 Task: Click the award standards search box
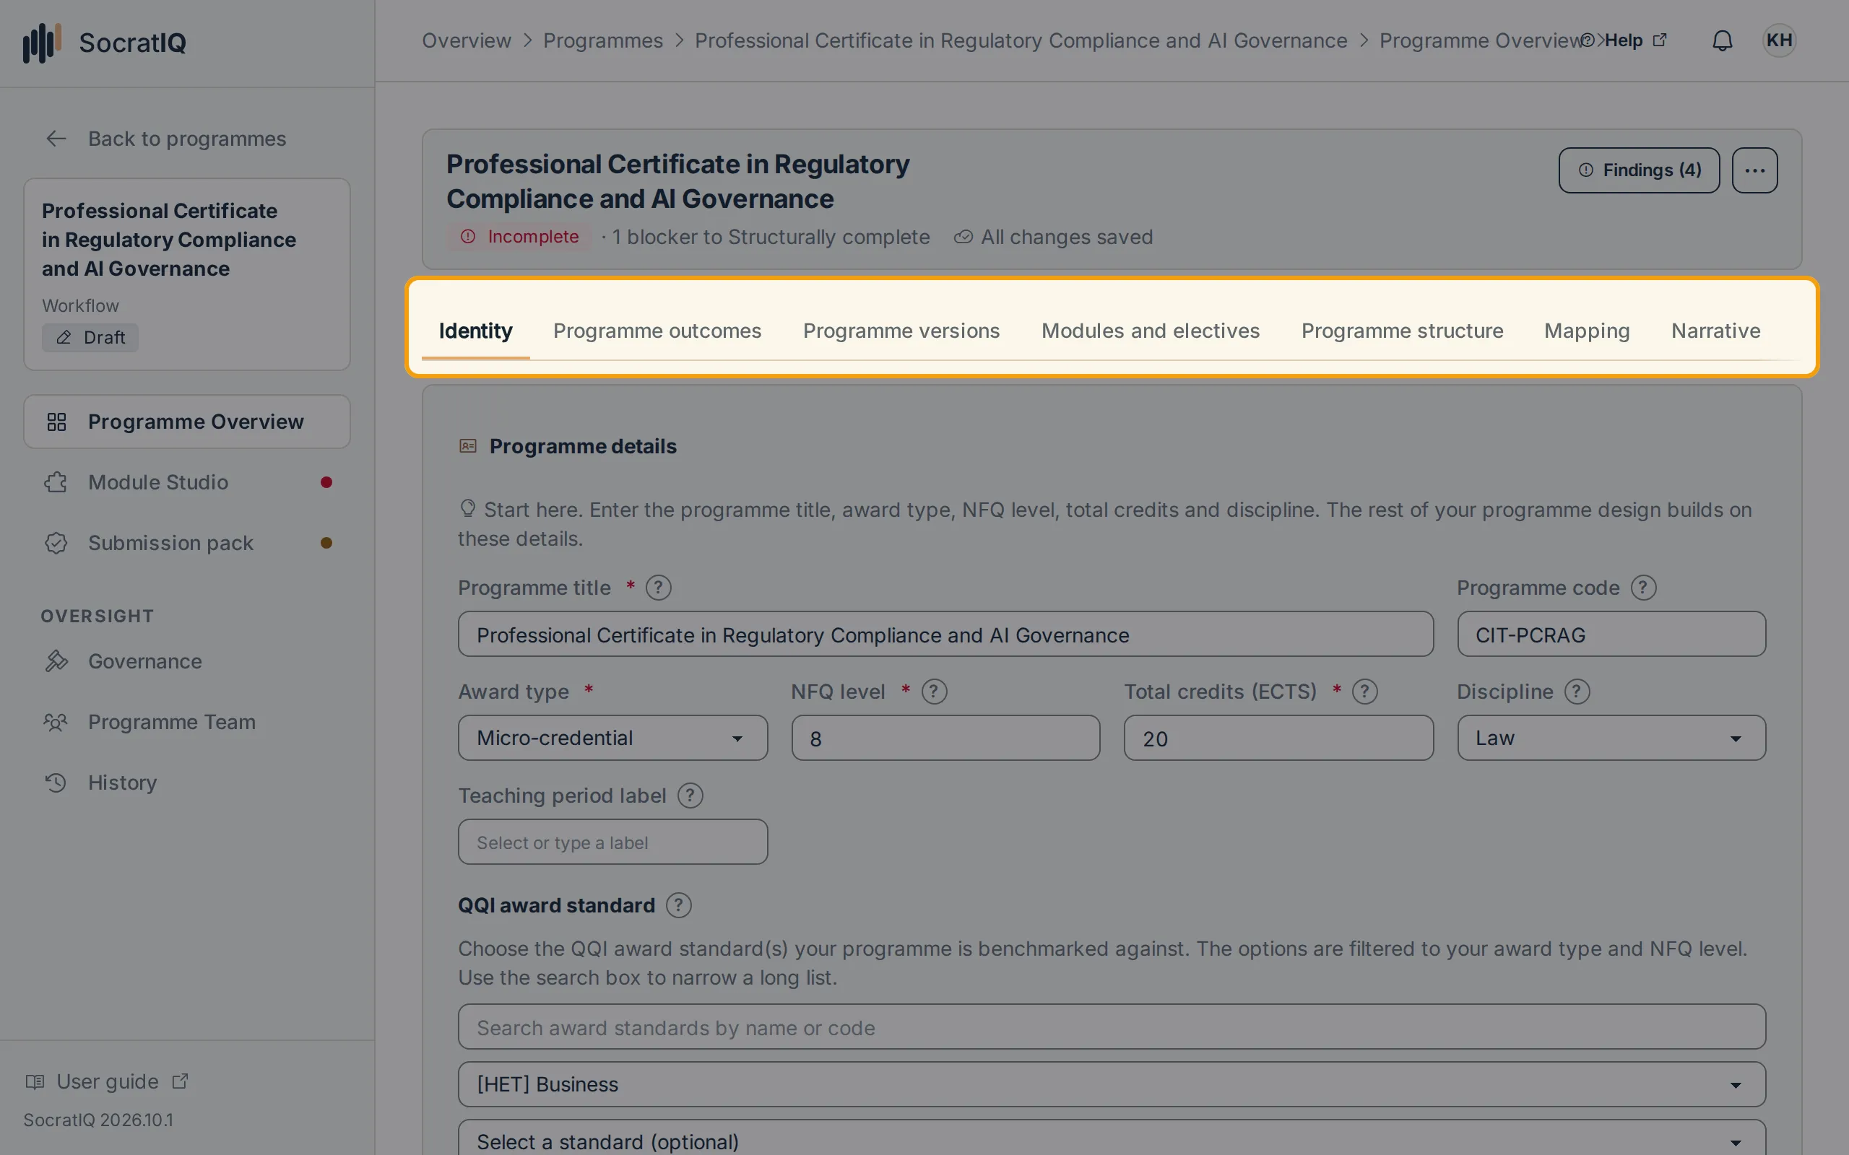pyautogui.click(x=1112, y=1027)
